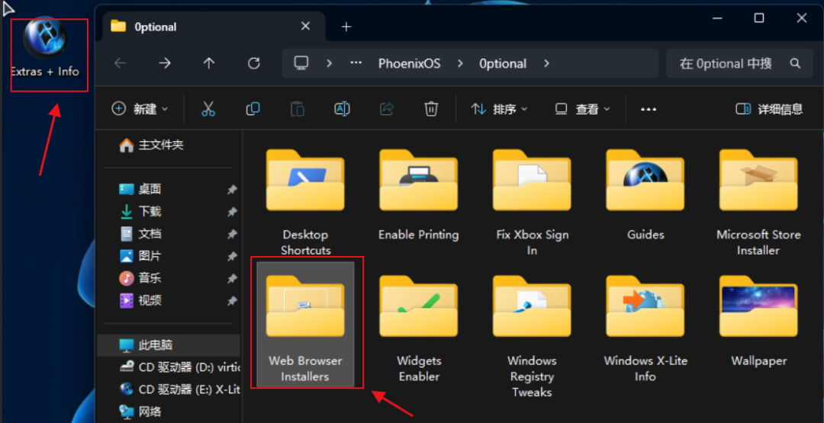Click the Copy toolbar icon
824x423 pixels.
click(253, 109)
